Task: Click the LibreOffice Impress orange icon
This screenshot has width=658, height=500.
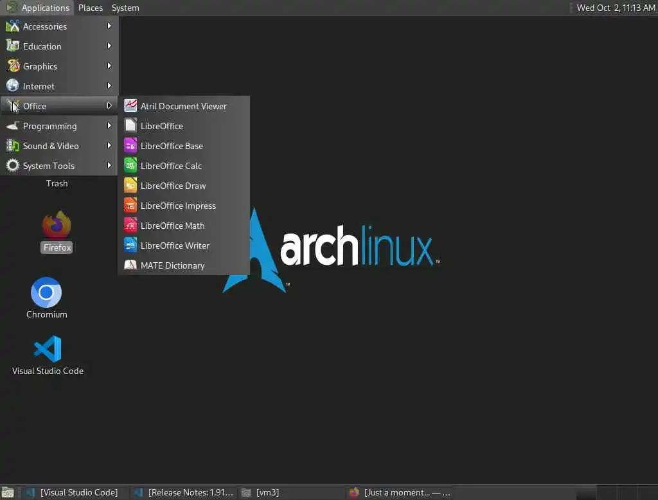Action: pyautogui.click(x=130, y=205)
